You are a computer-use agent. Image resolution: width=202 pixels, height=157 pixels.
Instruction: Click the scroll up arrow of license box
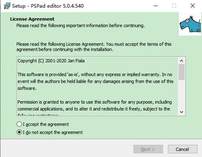click(181, 61)
